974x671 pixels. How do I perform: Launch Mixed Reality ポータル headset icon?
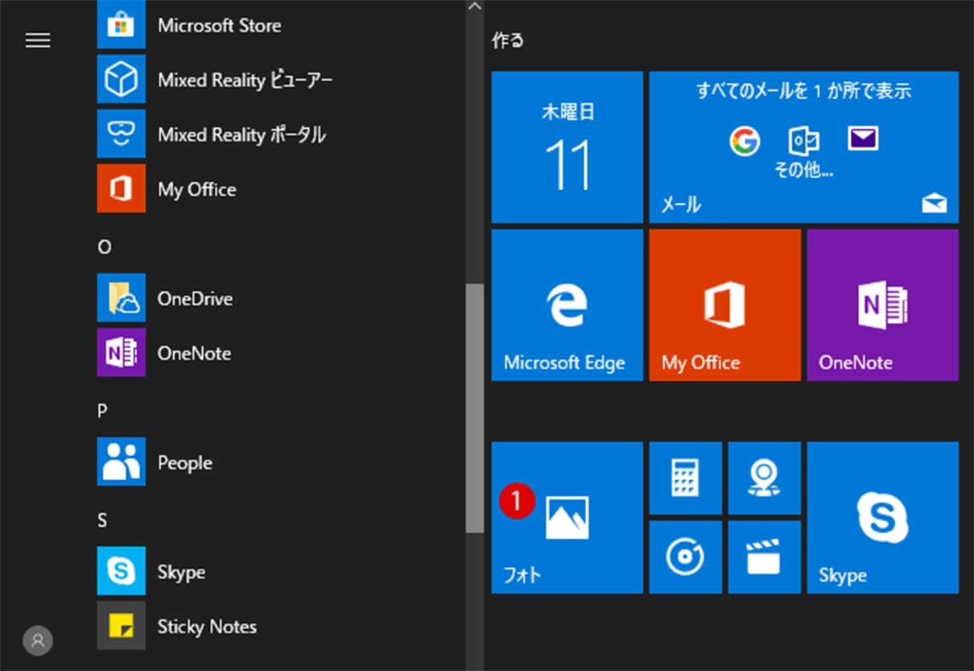122,134
